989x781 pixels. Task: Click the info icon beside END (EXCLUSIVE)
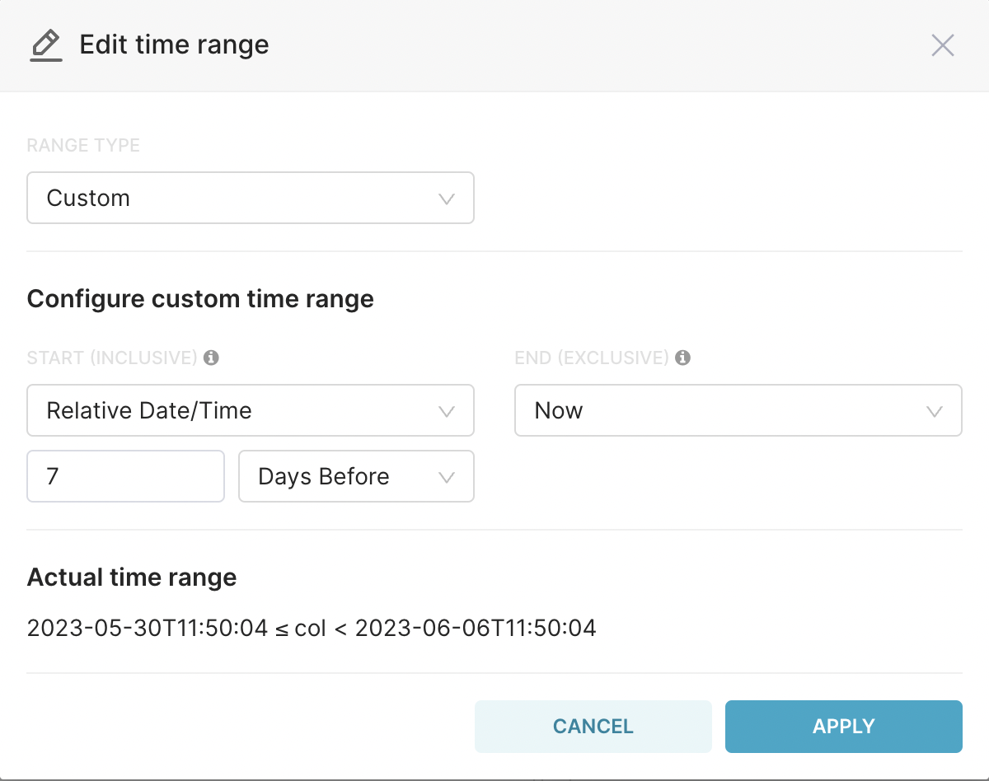point(683,358)
